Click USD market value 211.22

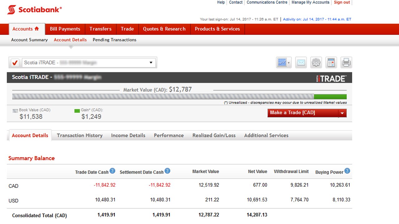(x=212, y=200)
